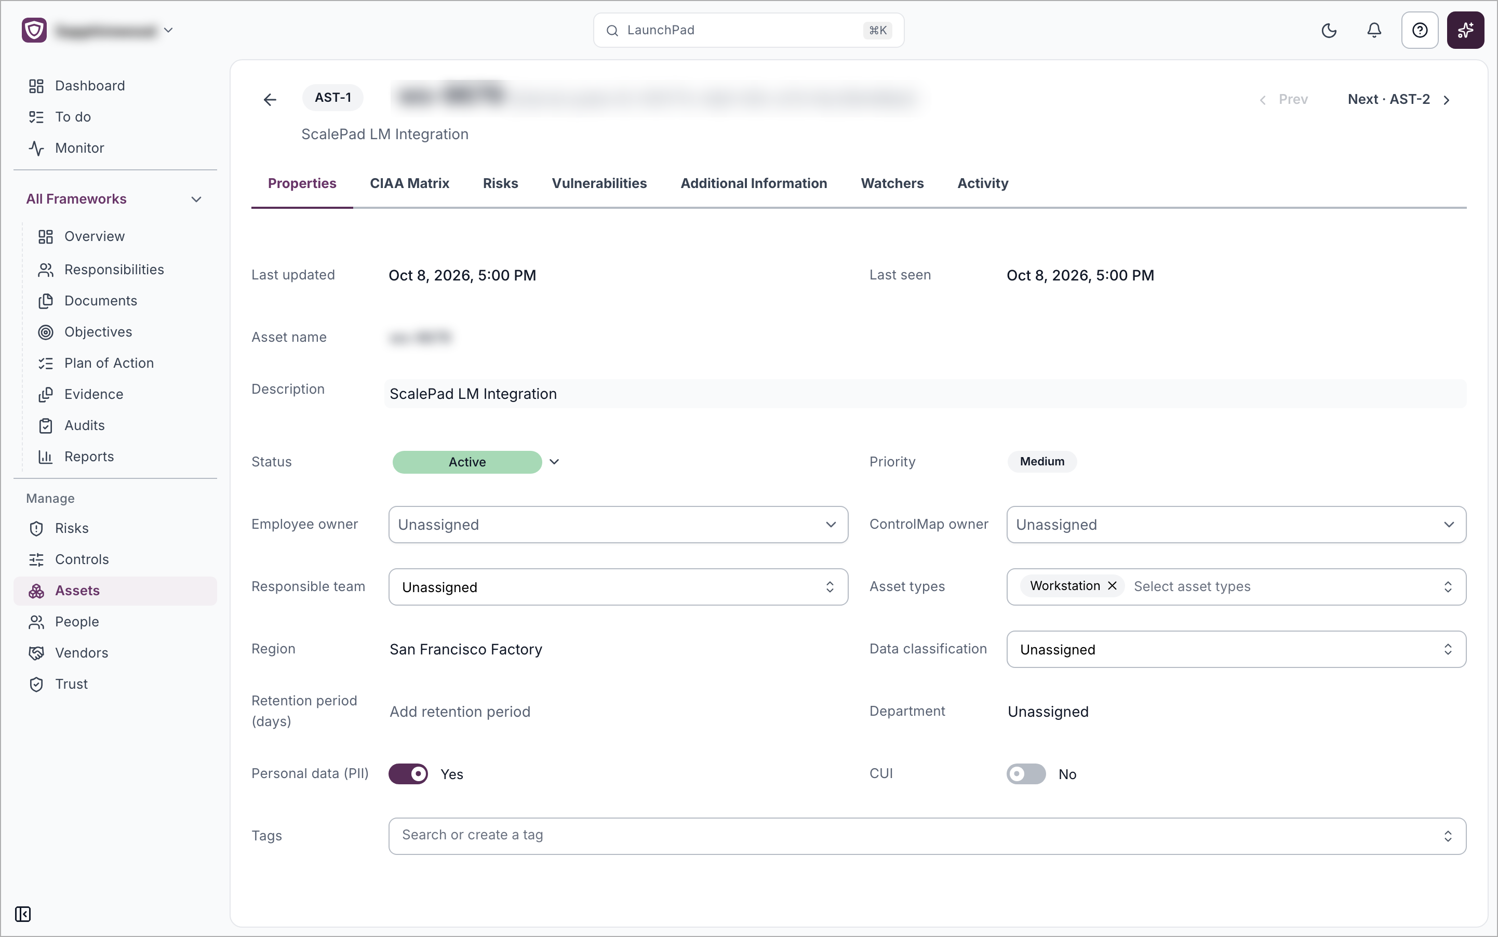Collapse the All Frameworks section
Screen dimensions: 1498x937
(196, 199)
